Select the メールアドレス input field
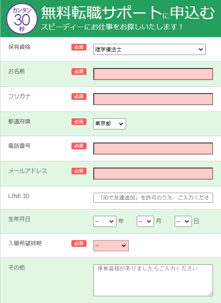The width and height of the screenshot is (221, 303). point(153,174)
